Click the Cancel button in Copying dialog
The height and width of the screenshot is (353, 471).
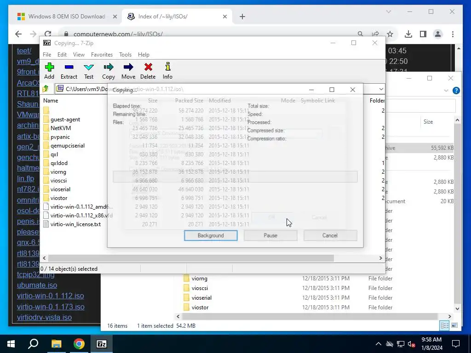[x=330, y=236]
